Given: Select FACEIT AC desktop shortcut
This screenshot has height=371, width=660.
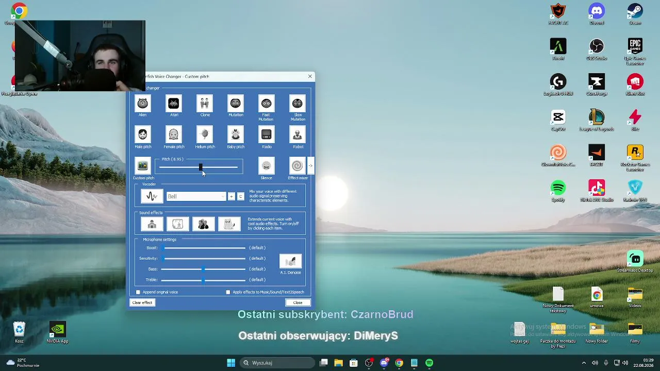Looking at the screenshot, I should point(558,14).
